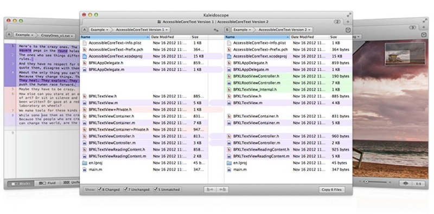Open the AccessibleCoreText Version 2 dropdown

[x=284, y=30]
